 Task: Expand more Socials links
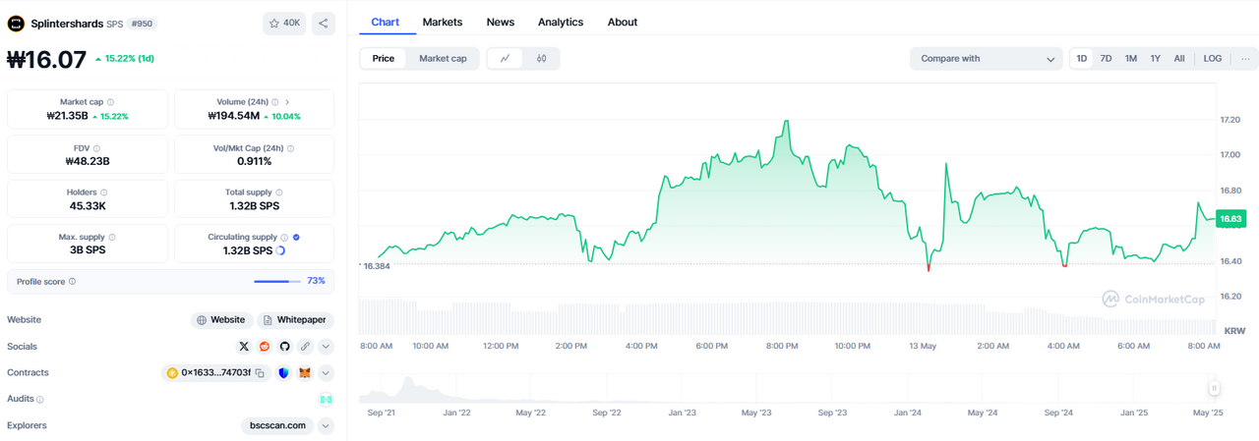[x=326, y=347]
